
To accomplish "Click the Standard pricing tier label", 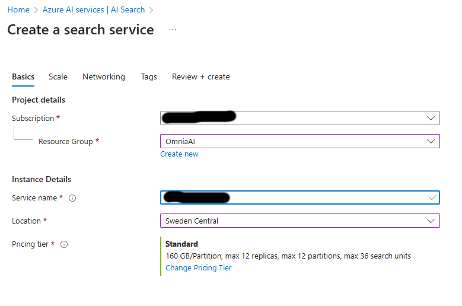I will pyautogui.click(x=182, y=244).
